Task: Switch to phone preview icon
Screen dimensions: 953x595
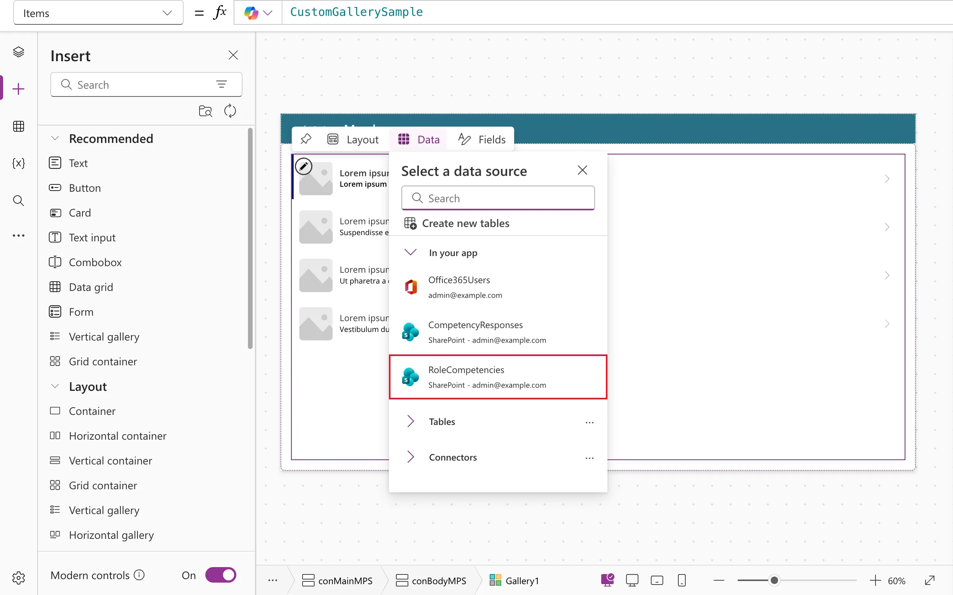Action: 682,580
